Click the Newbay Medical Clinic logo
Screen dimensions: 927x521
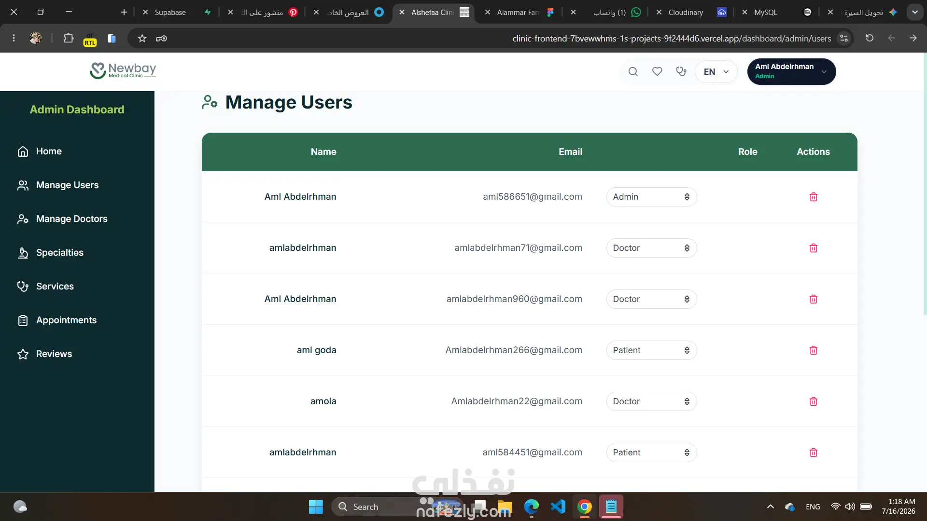pos(123,70)
